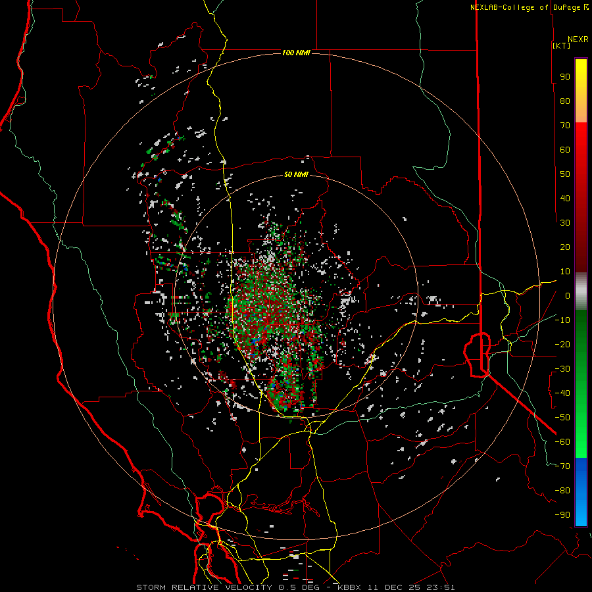Click the -30 scale label
The image size is (592, 592).
[x=562, y=369]
